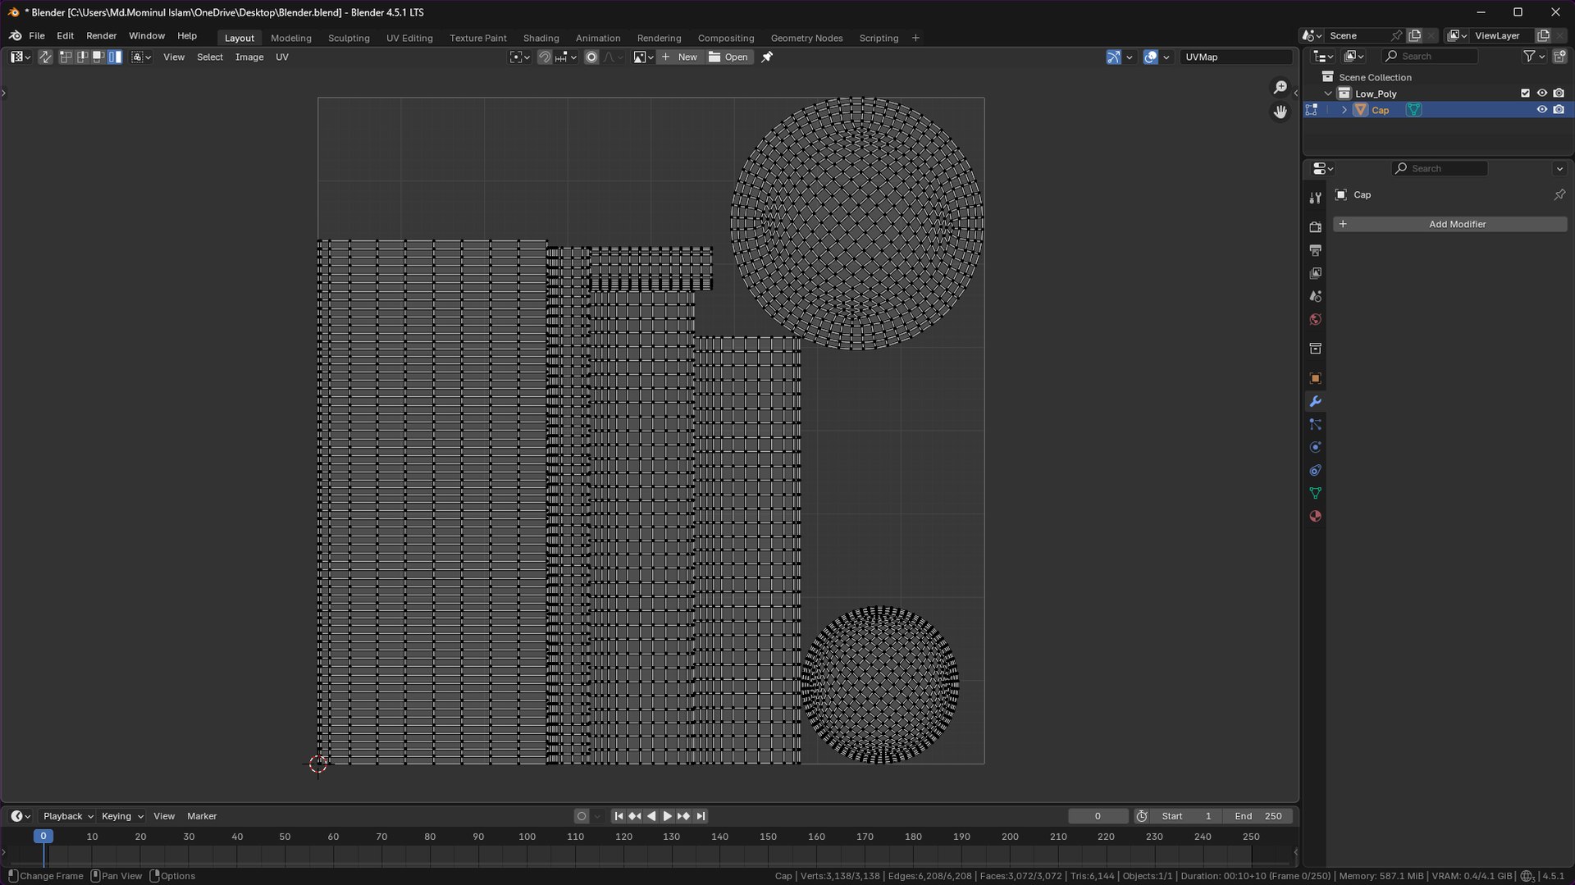Pin the Cap properties context
1575x885 pixels.
pyautogui.click(x=1559, y=195)
